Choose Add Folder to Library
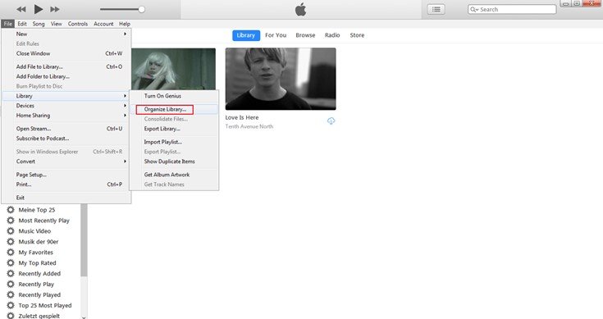603x319 pixels. 66,76
